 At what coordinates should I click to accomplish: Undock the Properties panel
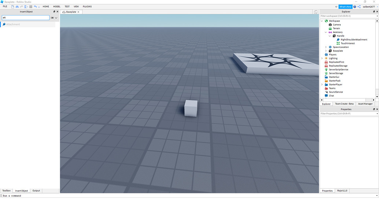coord(374,109)
